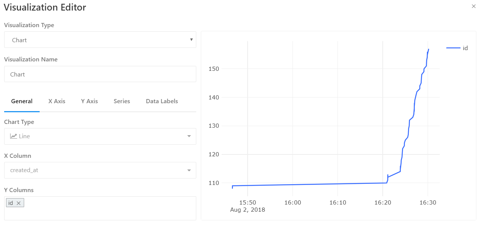Screen dimensions: 479x229
Task: Click the 110 y-axis tick label
Action: point(213,183)
